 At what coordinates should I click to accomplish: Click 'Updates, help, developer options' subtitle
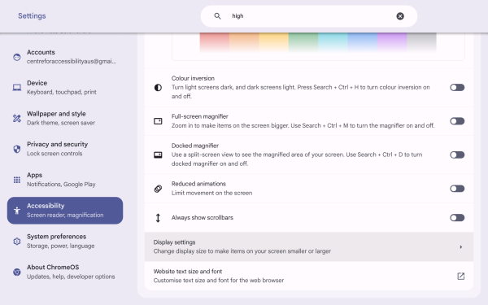[71, 277]
